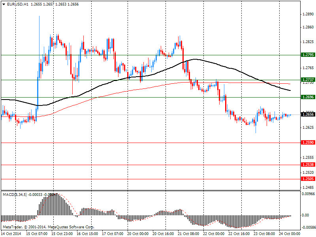Image resolution: width=316 pixels, height=237 pixels.
Task: Click the green 1.2737 resistance price label
Action: click(x=308, y=80)
